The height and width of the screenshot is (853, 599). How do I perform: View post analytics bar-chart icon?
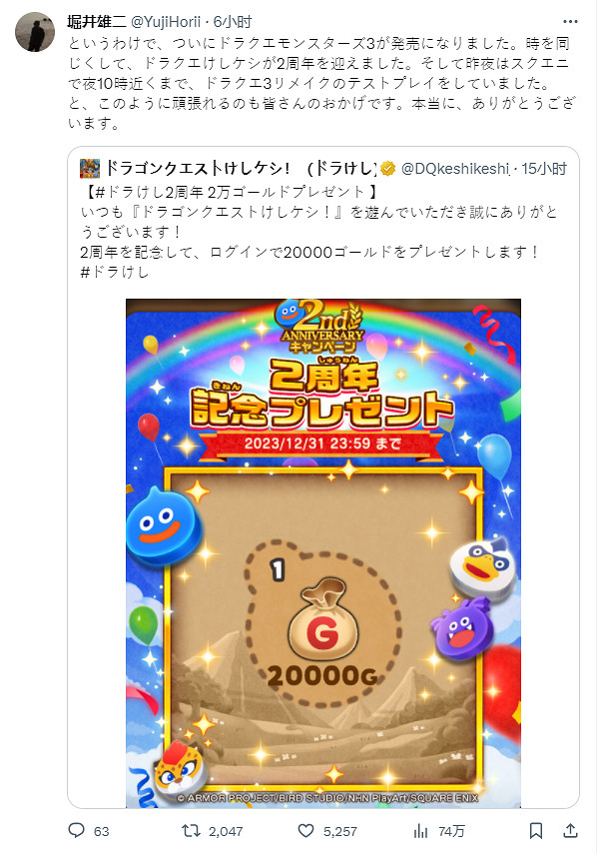click(420, 830)
